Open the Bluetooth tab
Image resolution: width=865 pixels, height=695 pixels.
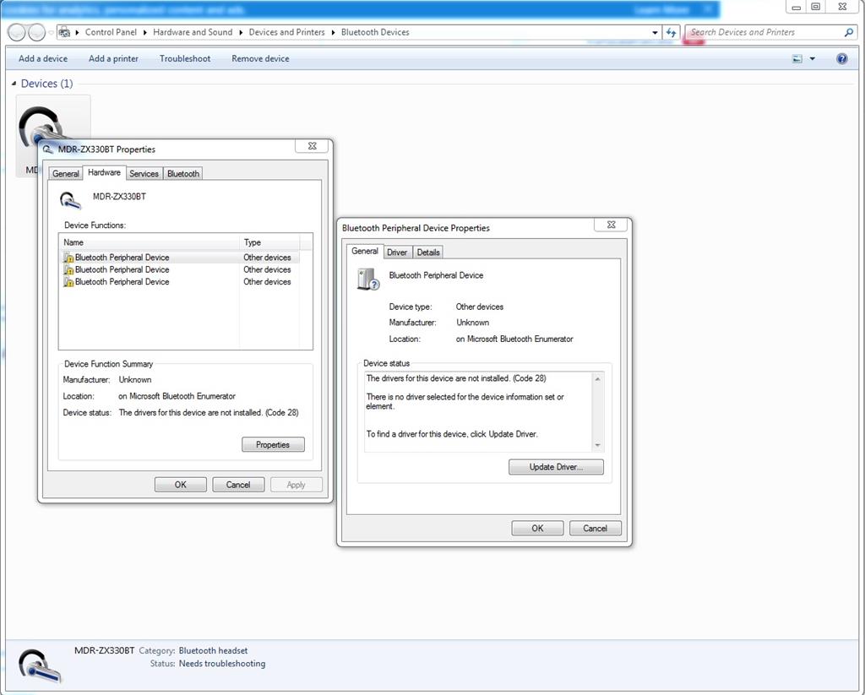coord(183,174)
